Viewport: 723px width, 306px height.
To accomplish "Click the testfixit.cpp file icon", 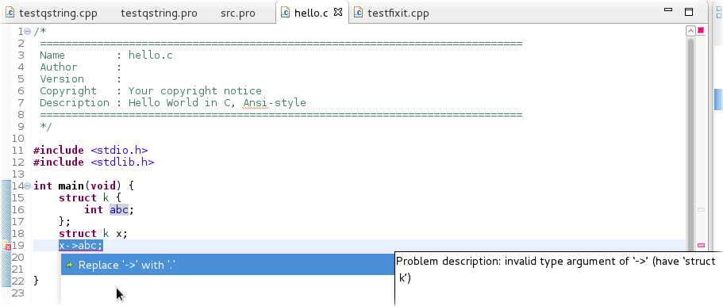I will [x=358, y=13].
